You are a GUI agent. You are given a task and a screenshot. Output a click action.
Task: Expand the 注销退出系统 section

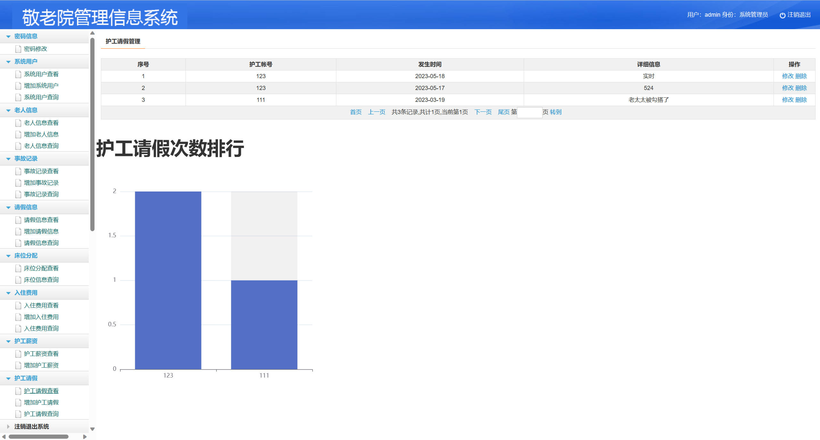click(8, 427)
